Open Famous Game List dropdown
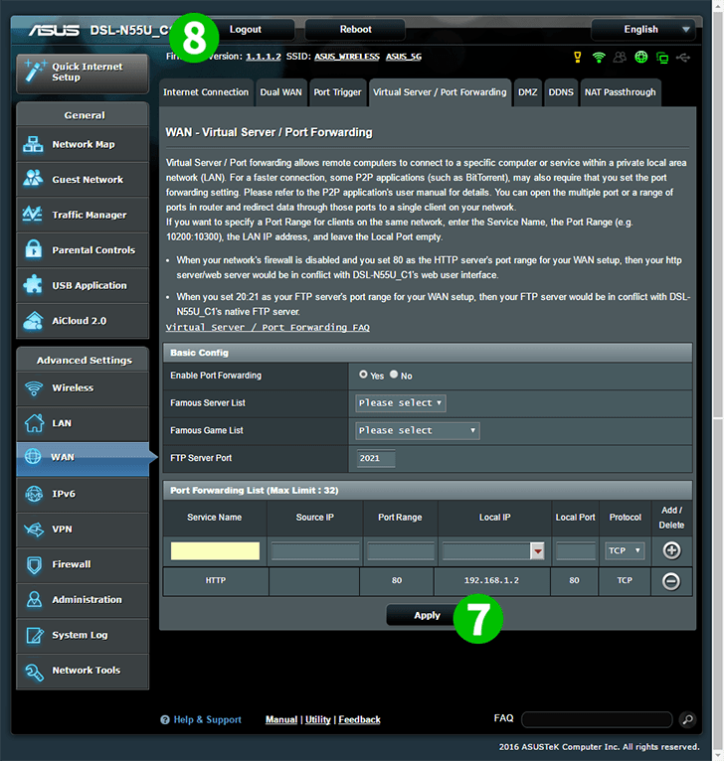 [x=418, y=430]
